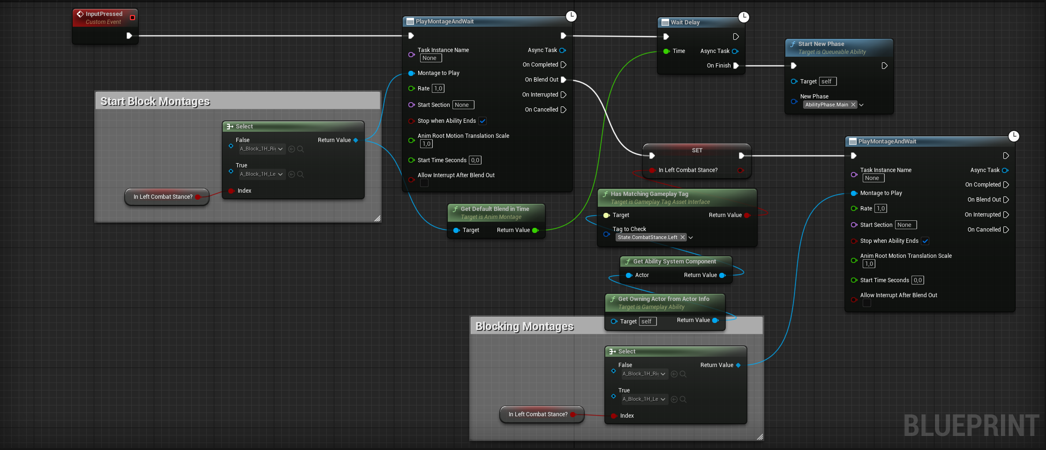The width and height of the screenshot is (1046, 450).
Task: Click Task Instance Name field on left PlayMontageAndWait
Action: [431, 58]
